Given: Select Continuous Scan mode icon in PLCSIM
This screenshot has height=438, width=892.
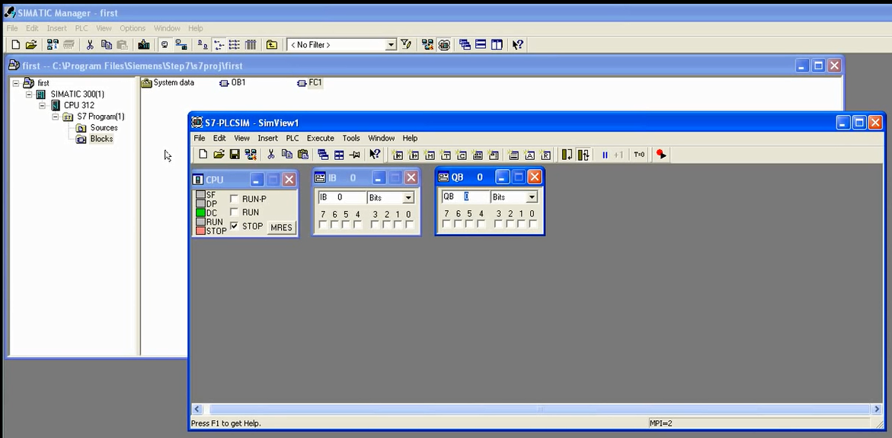Looking at the screenshot, I should [583, 155].
